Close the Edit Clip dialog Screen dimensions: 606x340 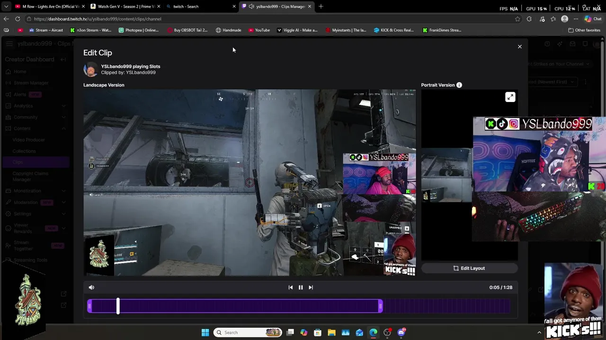click(519, 47)
